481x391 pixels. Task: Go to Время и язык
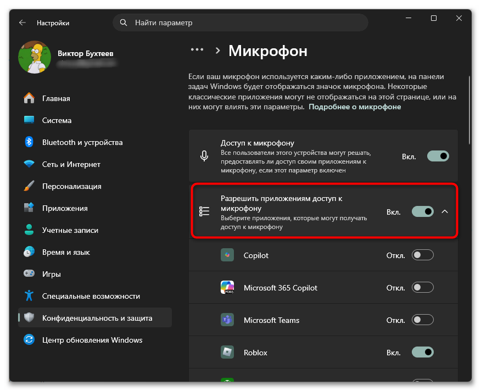pos(95,252)
